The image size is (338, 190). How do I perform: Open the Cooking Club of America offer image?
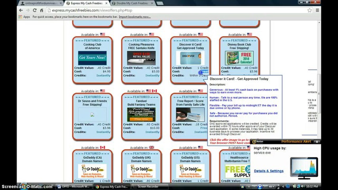[x=92, y=58]
